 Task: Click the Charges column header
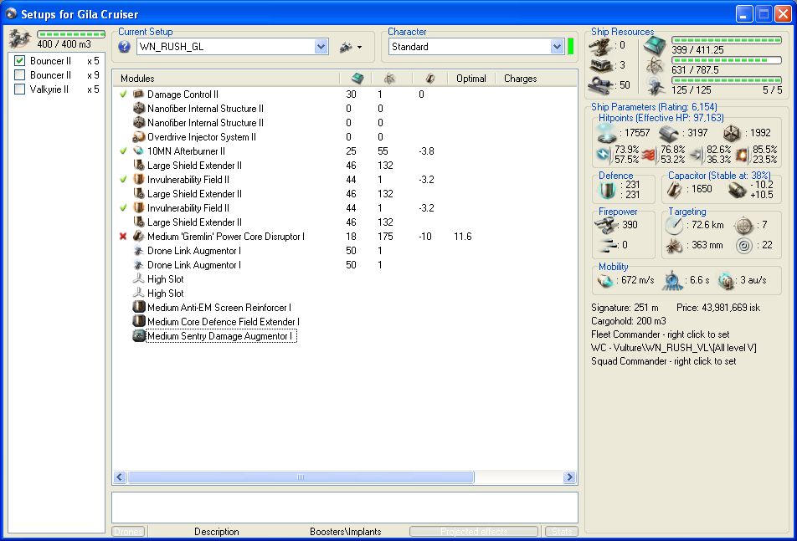[x=521, y=78]
